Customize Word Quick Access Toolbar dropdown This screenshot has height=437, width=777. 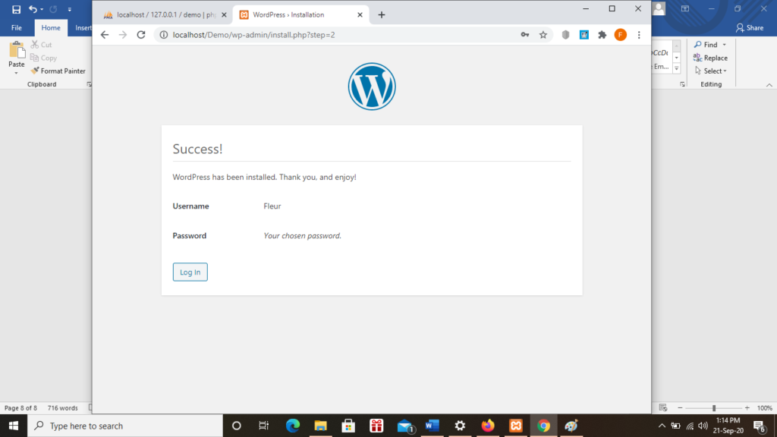click(69, 9)
